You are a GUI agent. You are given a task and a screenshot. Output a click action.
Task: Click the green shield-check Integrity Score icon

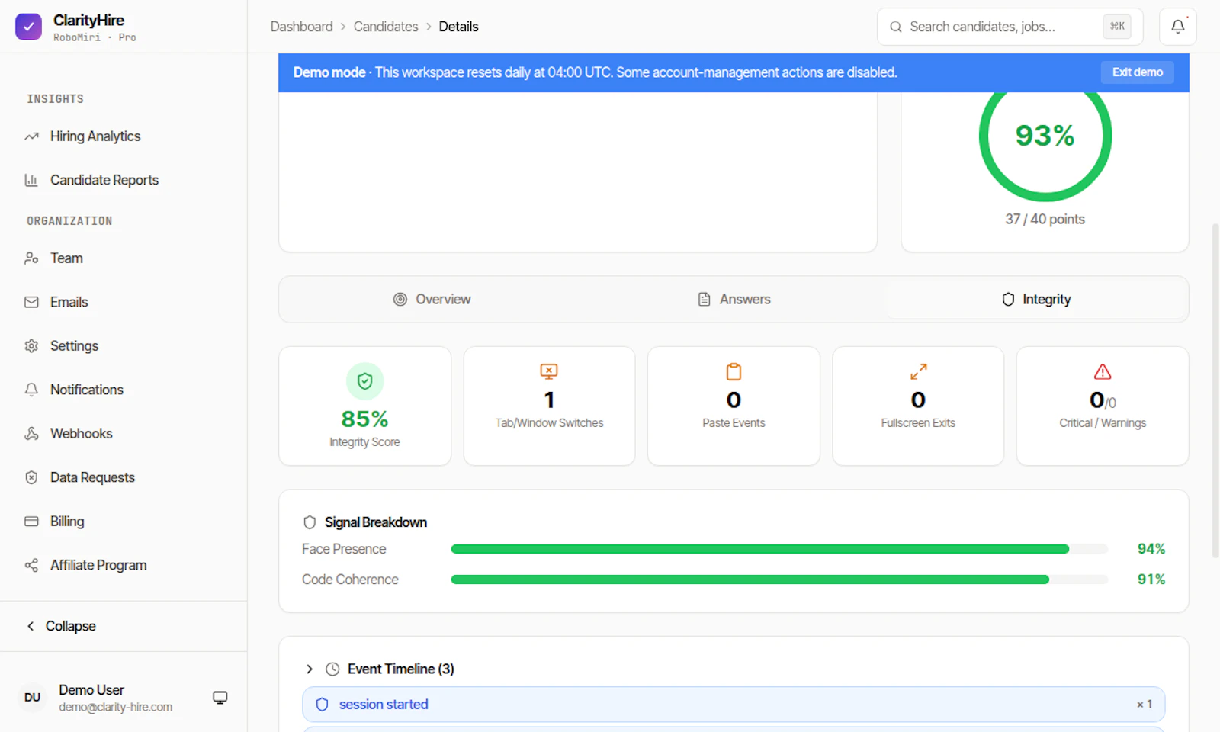364,381
